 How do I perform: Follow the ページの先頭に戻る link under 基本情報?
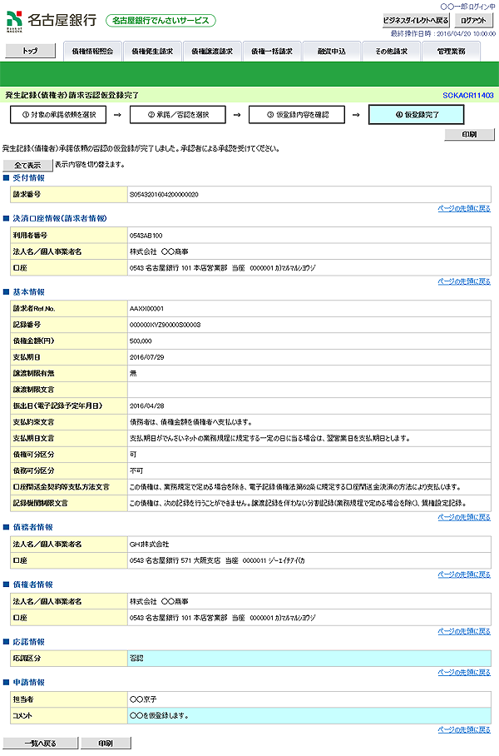[464, 517]
